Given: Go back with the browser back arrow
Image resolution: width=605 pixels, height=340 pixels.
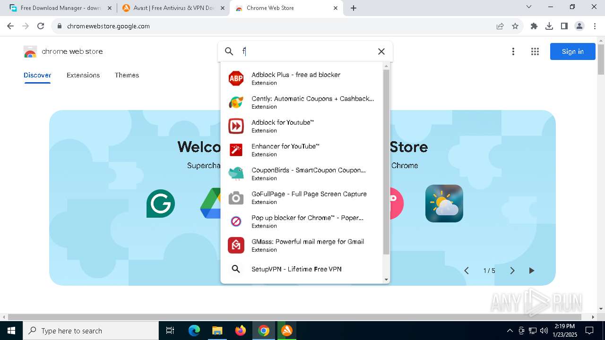Looking at the screenshot, I should point(10,26).
